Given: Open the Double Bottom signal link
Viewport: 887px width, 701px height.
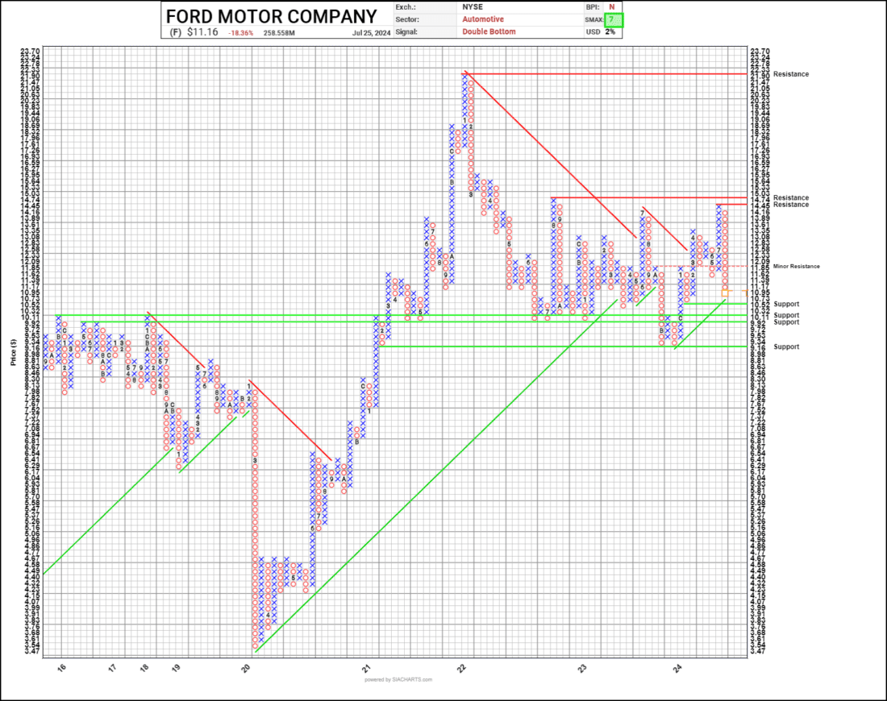Looking at the screenshot, I should pyautogui.click(x=489, y=31).
